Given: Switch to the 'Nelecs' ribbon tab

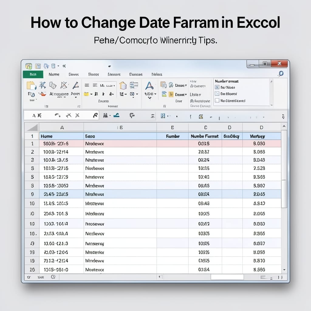Looking at the screenshot, I should pos(157,74).
